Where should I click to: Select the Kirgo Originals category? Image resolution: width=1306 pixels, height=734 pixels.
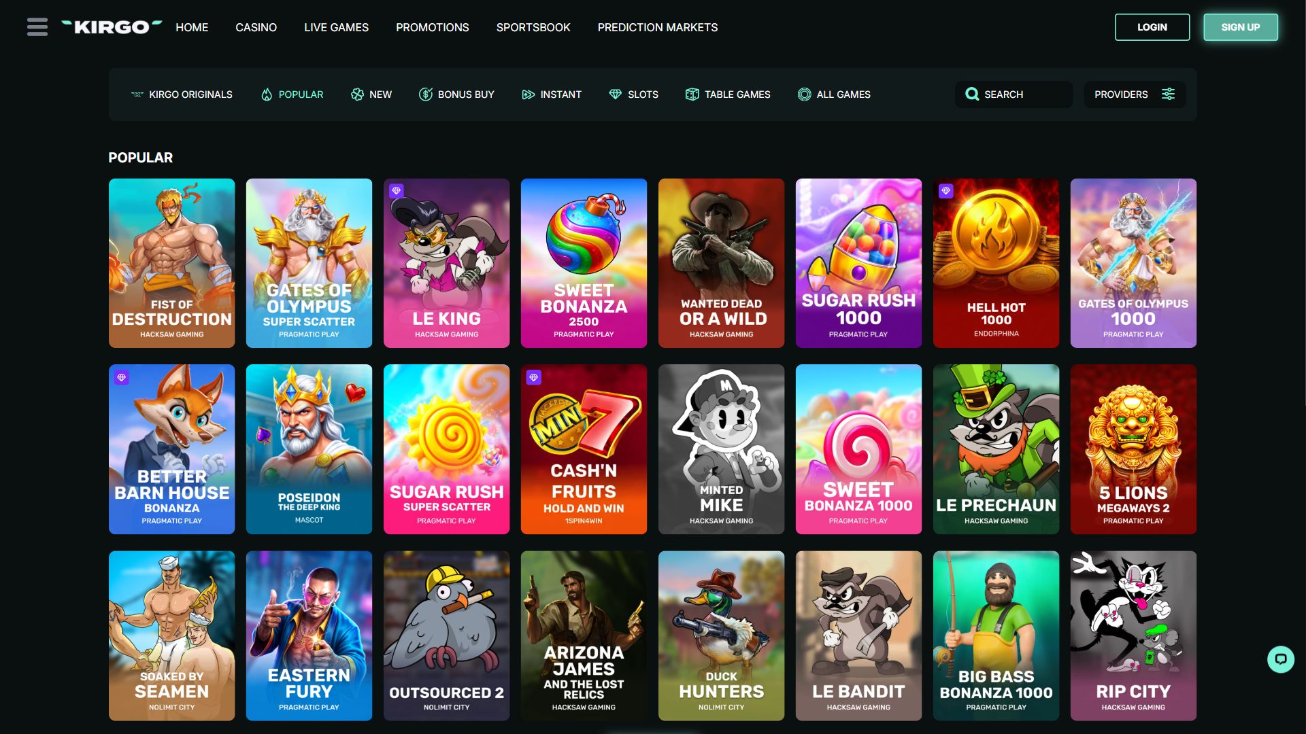pyautogui.click(x=182, y=94)
